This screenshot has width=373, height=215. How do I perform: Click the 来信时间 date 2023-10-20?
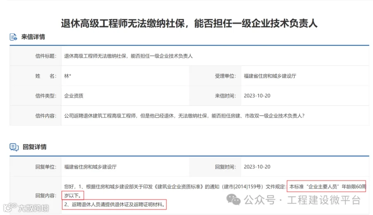coord(257,96)
